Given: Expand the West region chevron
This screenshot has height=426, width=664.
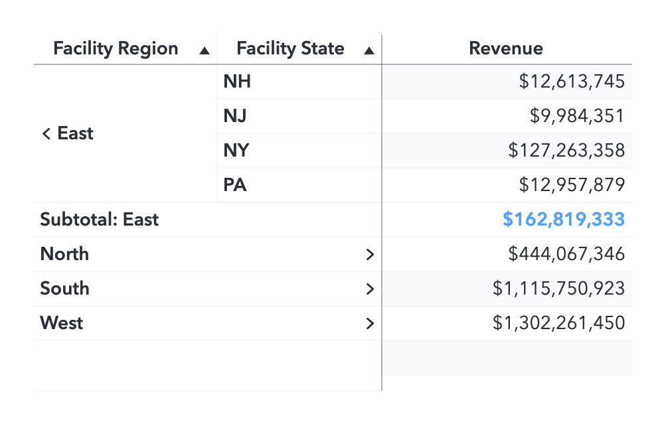Looking at the screenshot, I should pyautogui.click(x=371, y=324).
